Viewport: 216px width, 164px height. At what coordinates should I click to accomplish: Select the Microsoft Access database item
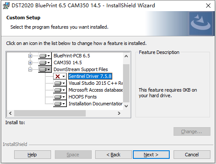coord(96,90)
